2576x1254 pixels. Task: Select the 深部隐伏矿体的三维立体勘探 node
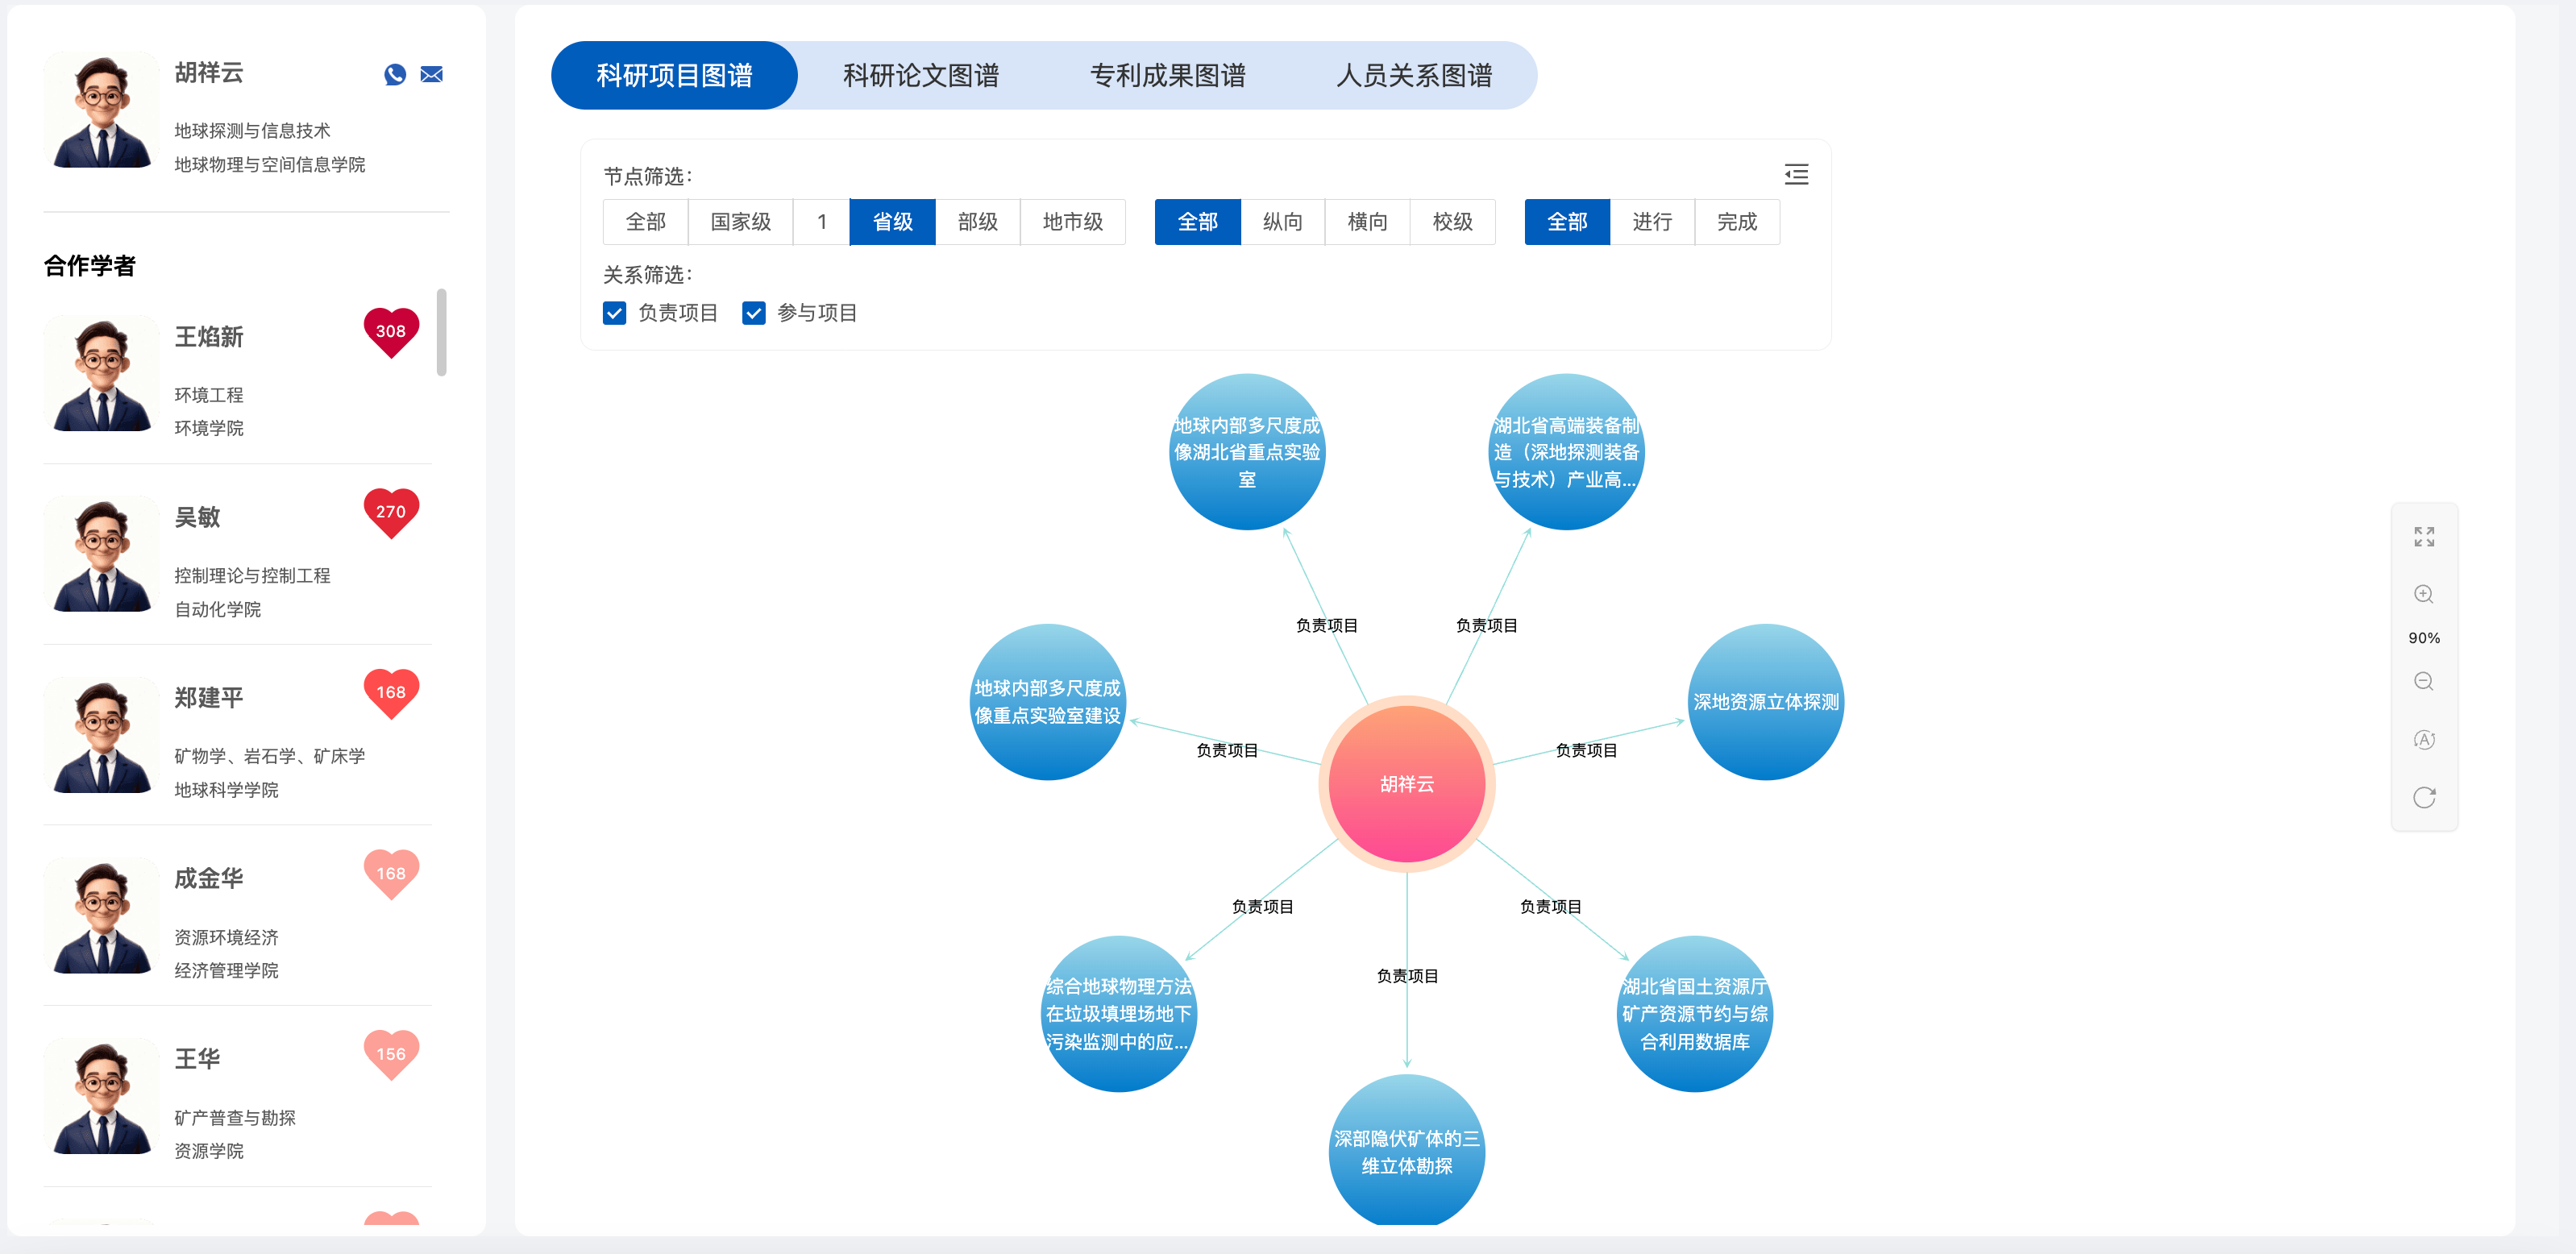[x=1407, y=1150]
